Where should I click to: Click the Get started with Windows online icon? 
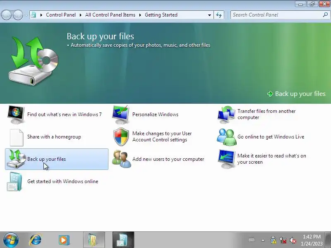tap(14, 181)
